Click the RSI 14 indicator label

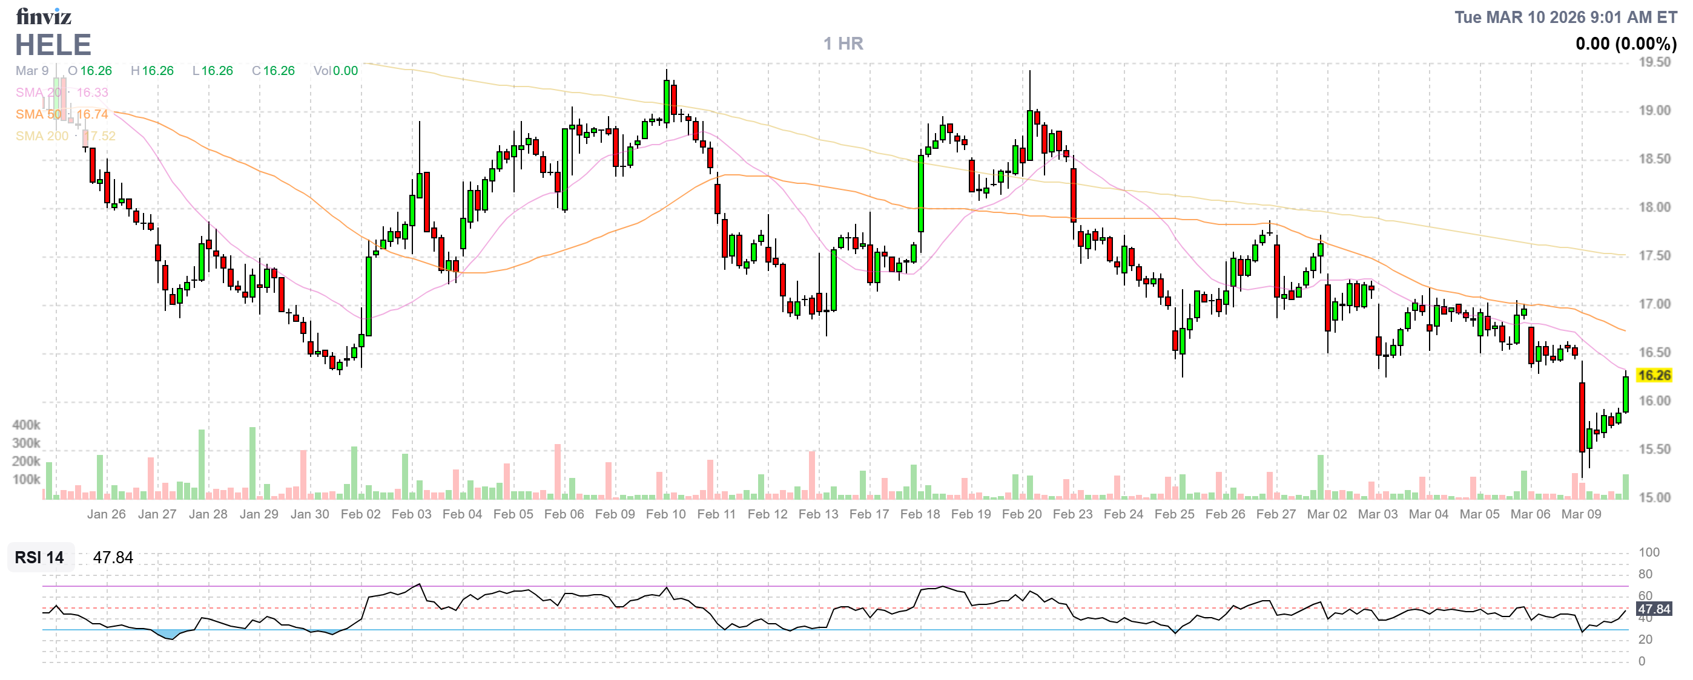click(x=39, y=557)
